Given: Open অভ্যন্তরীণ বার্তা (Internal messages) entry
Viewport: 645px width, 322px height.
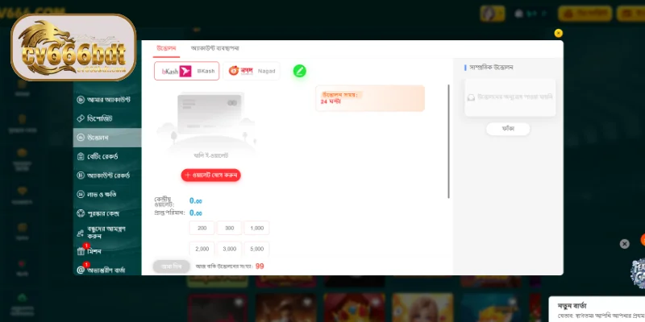Looking at the screenshot, I should (107, 270).
